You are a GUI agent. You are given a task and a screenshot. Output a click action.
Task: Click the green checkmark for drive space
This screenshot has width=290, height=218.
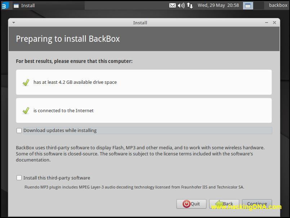coord(26,82)
